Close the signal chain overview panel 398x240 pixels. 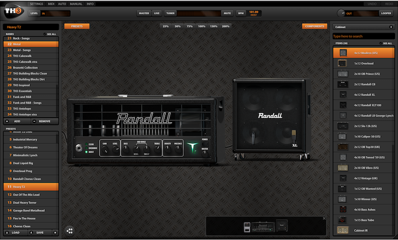[324, 218]
